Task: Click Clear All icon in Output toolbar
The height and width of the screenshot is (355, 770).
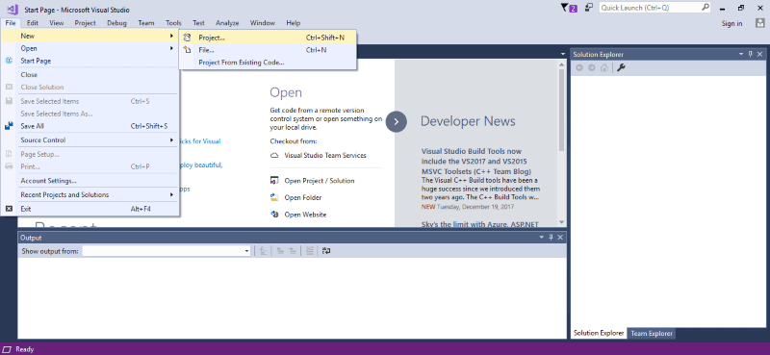Action: [309, 251]
